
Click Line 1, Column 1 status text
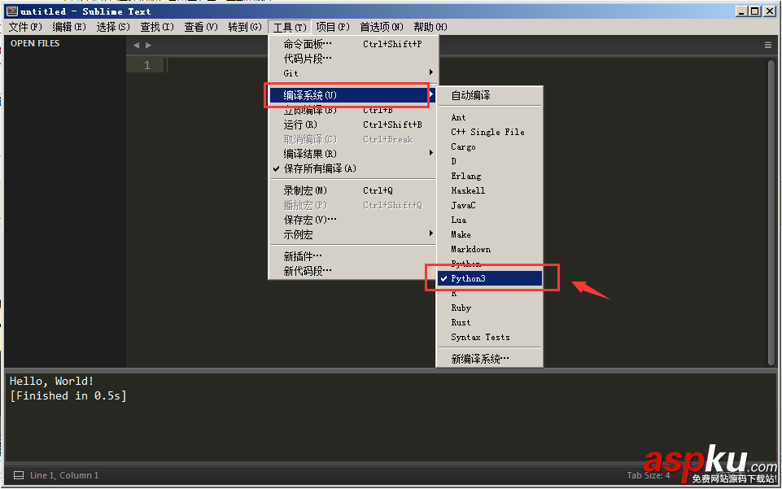click(64, 475)
